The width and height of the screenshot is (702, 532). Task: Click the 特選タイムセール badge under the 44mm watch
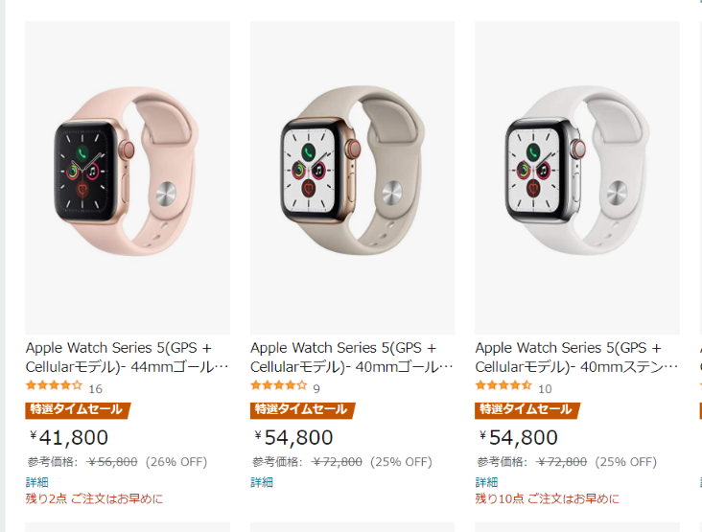coord(78,410)
